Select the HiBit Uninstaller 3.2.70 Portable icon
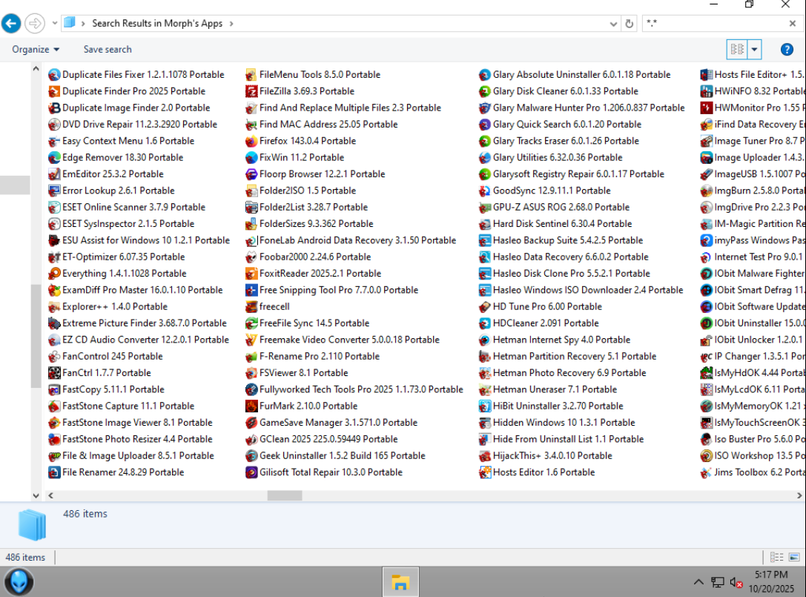Image resolution: width=806 pixels, height=597 pixels. (x=484, y=406)
